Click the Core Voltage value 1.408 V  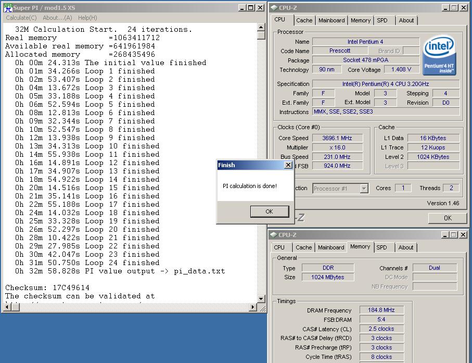(401, 69)
